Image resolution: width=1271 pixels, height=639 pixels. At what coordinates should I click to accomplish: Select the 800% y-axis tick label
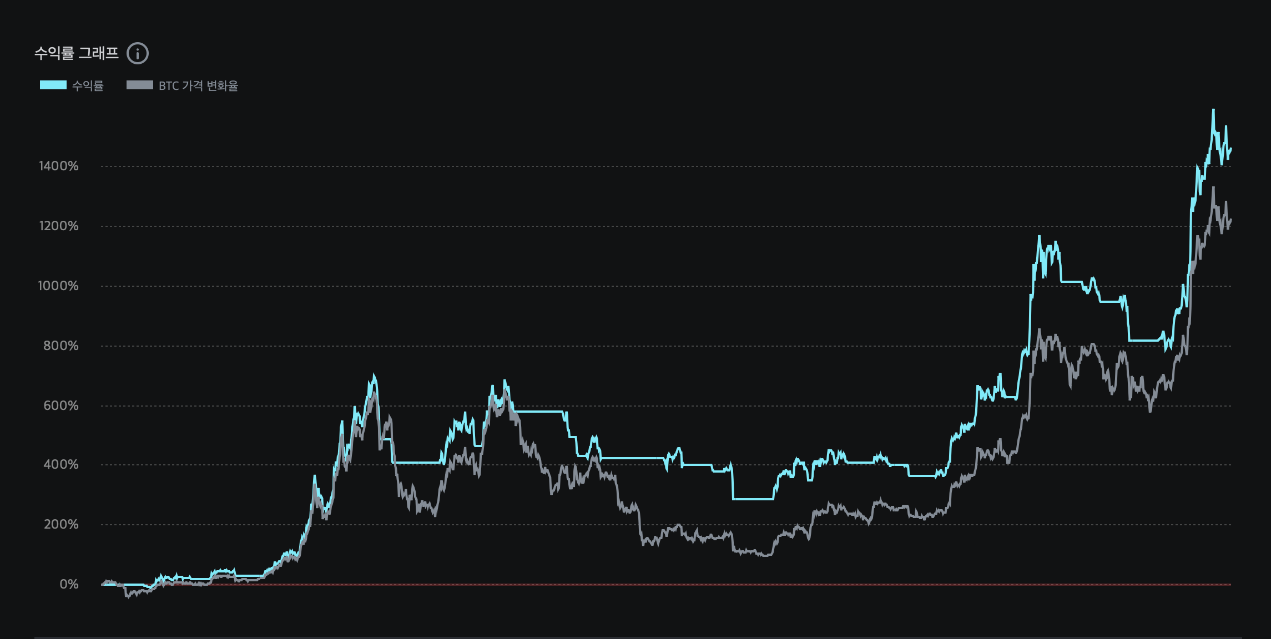pos(61,346)
